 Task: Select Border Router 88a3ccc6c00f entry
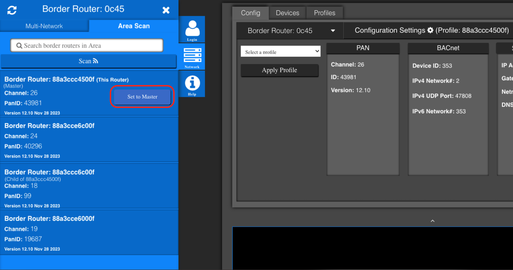(89, 186)
